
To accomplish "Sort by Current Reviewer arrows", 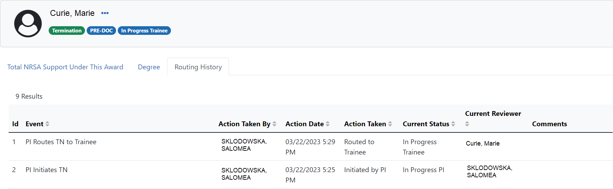I will click(467, 124).
